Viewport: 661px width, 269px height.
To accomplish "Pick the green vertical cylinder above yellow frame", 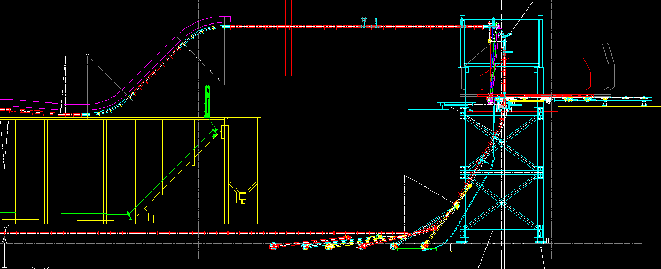I will [207, 100].
